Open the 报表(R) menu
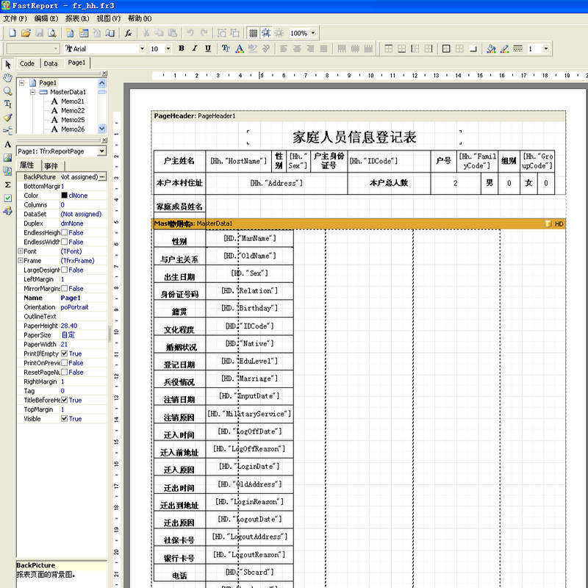The width and height of the screenshot is (588, 588). coord(77,18)
